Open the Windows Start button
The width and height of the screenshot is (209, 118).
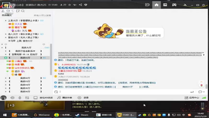[5, 115]
